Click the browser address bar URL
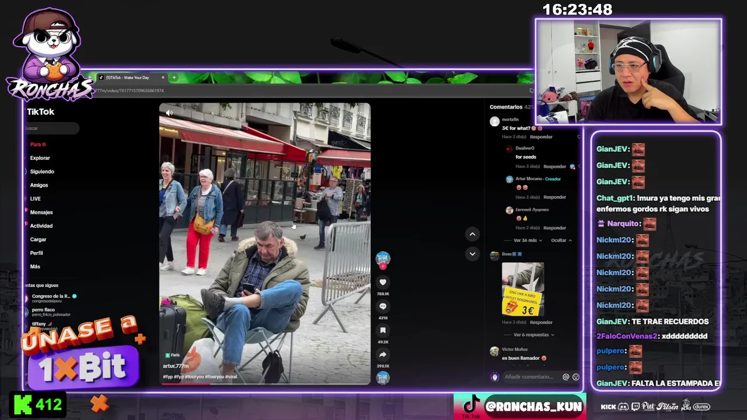 (x=130, y=90)
